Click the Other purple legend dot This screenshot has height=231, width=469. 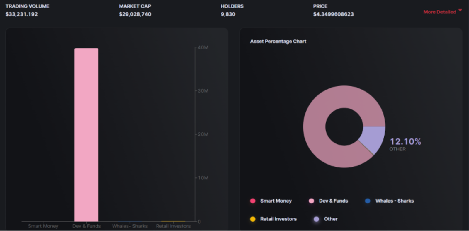(x=316, y=219)
